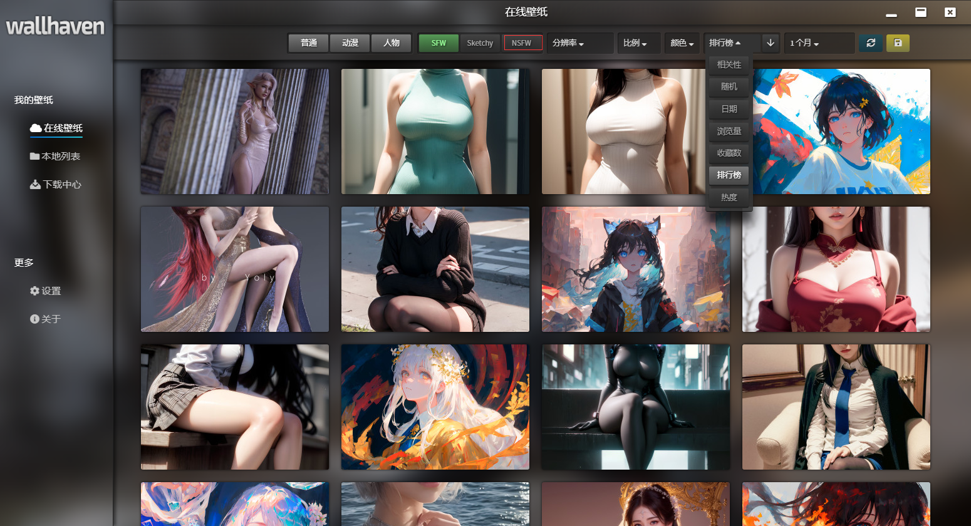The width and height of the screenshot is (971, 526).
Task: Pick 排行榜 in the open sort list
Action: [x=729, y=175]
